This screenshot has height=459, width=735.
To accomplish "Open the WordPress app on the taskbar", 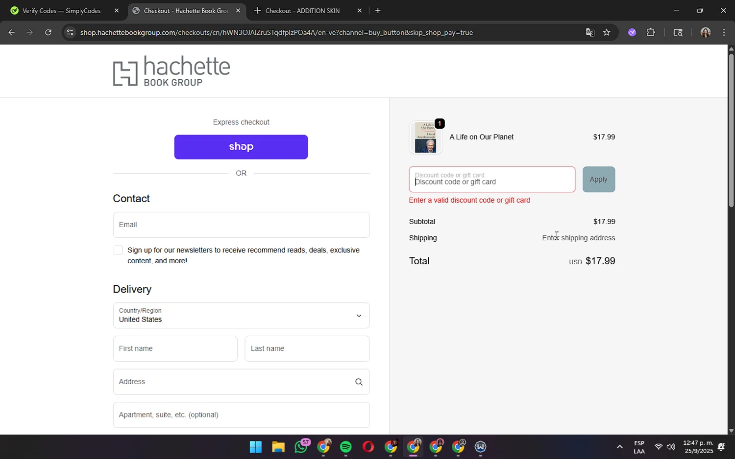I will 480,447.
